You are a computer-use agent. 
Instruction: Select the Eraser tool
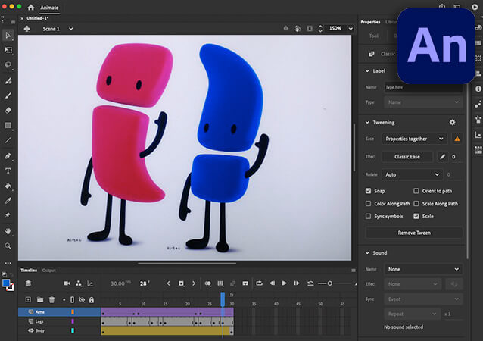[8, 110]
